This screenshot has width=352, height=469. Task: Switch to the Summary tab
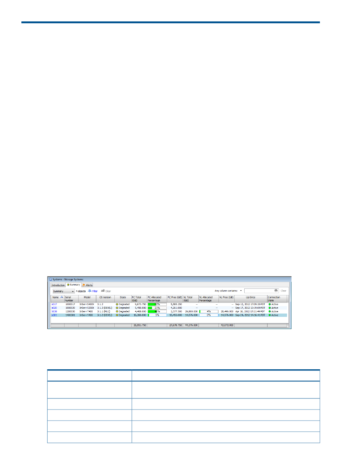tap(73, 285)
